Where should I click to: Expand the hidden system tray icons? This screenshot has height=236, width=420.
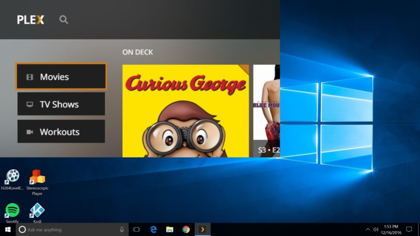(x=367, y=229)
